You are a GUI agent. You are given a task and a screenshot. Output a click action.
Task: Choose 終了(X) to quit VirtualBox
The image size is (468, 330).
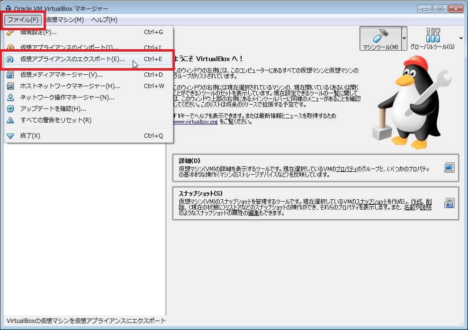pos(30,136)
